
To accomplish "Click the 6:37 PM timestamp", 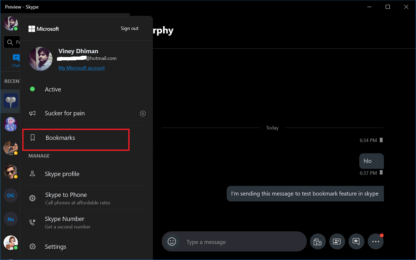I will (368, 173).
